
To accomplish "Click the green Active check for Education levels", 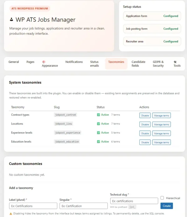I will click(x=98, y=142).
